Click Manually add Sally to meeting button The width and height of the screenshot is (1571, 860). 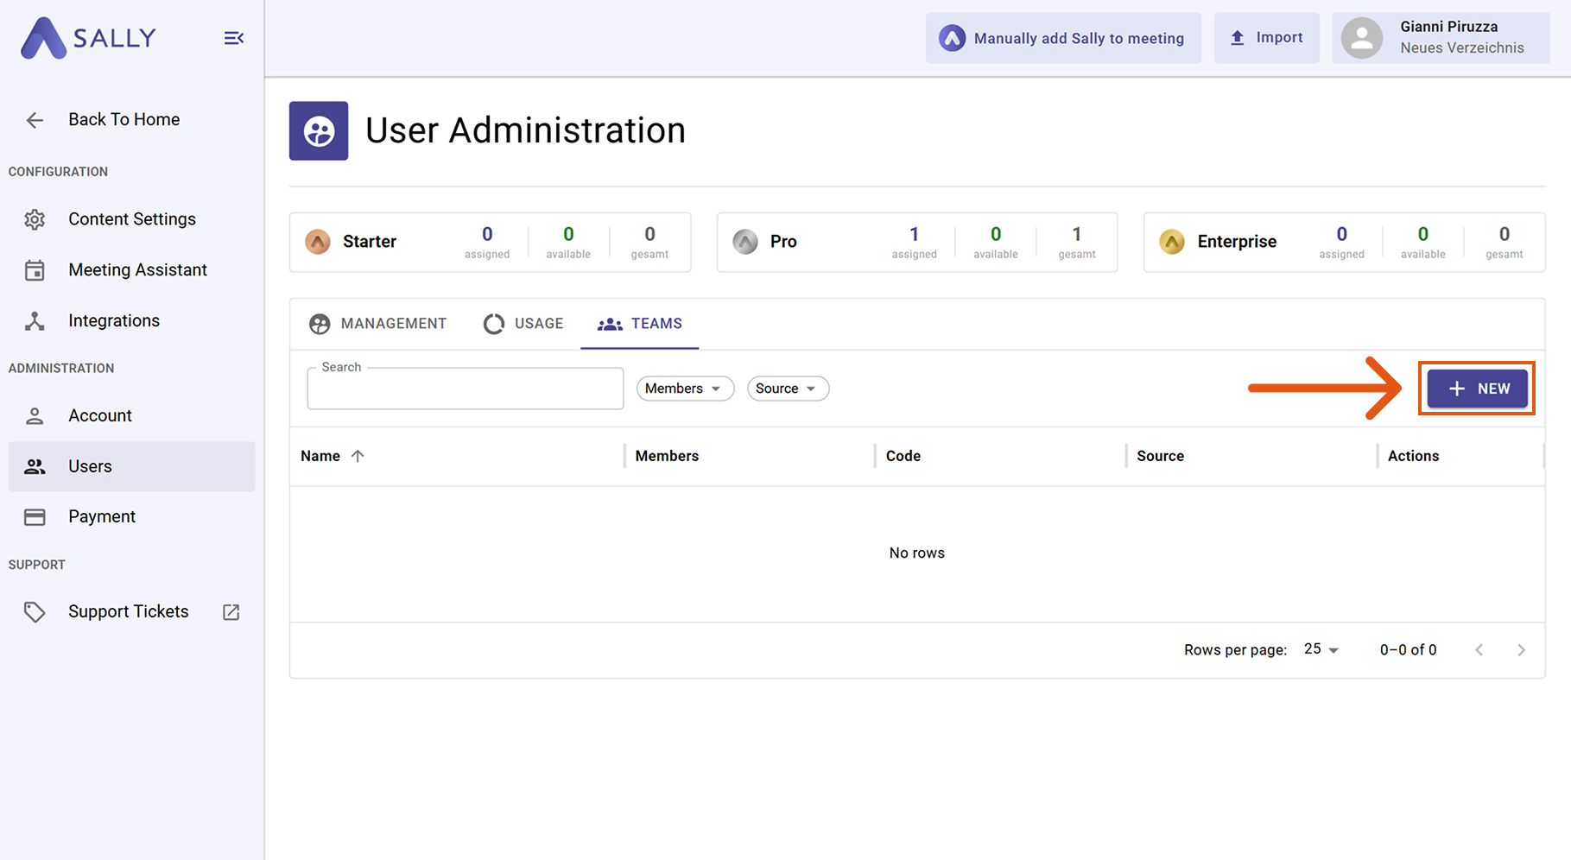coord(1063,38)
